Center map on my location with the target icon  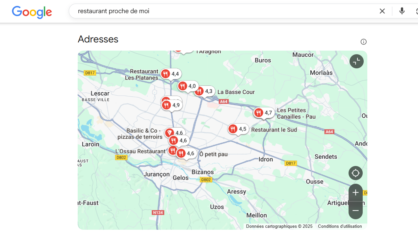[355, 173]
